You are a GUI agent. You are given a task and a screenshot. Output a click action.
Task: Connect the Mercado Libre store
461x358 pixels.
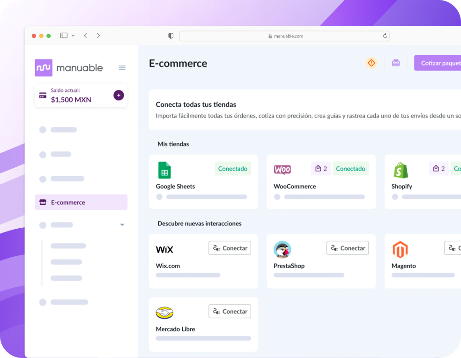pos(230,311)
